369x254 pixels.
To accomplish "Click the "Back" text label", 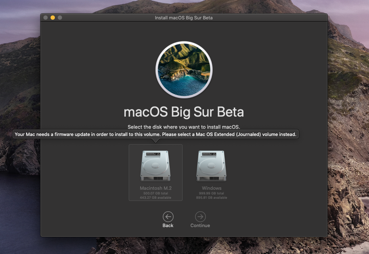I will pyautogui.click(x=168, y=226).
